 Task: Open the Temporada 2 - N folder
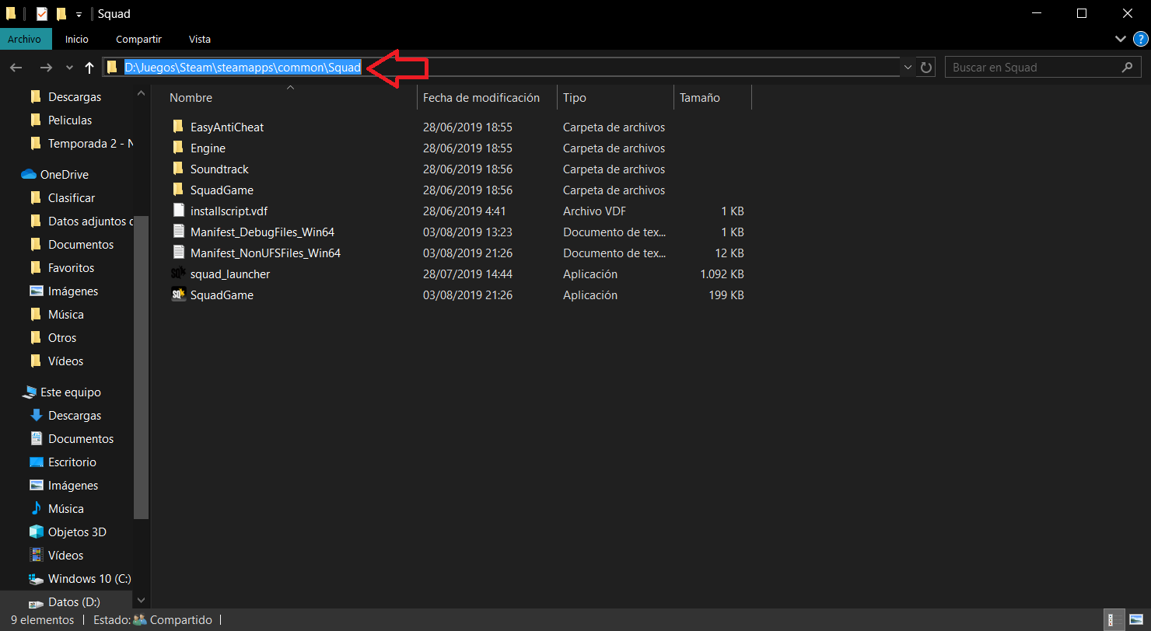point(90,144)
